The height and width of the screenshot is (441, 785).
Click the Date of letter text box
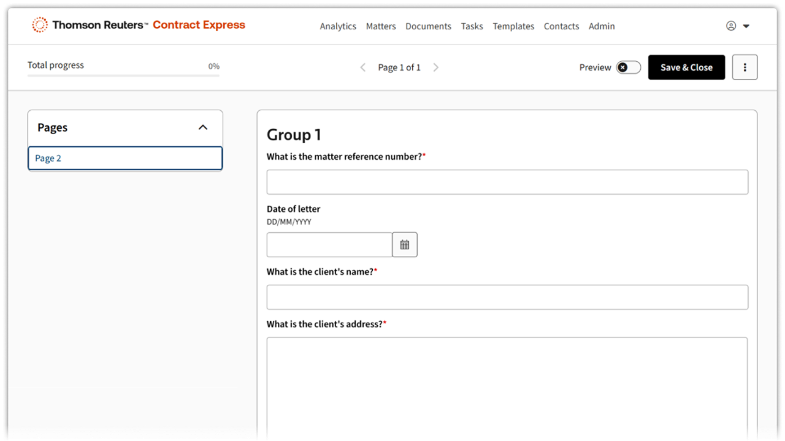(329, 245)
